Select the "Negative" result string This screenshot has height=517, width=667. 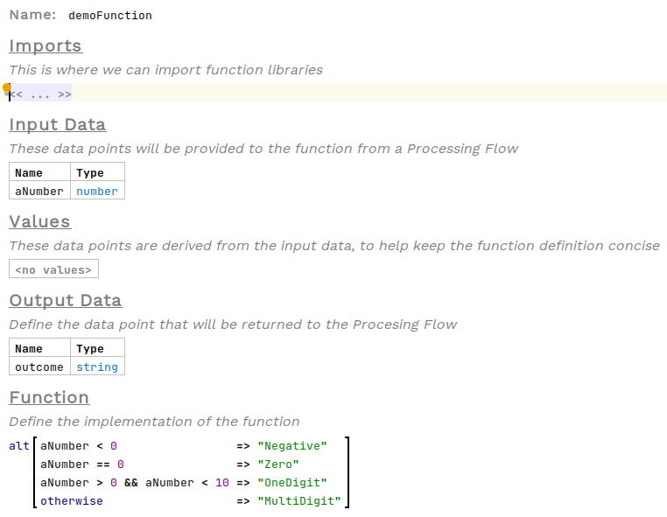[292, 446]
